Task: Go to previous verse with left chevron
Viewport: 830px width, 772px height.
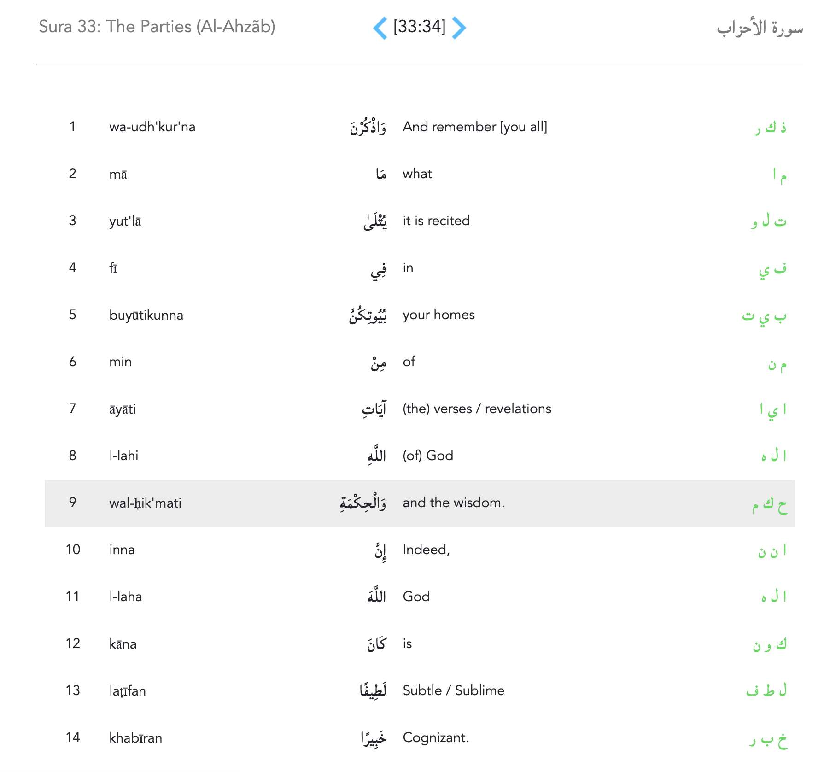Action: [x=380, y=28]
